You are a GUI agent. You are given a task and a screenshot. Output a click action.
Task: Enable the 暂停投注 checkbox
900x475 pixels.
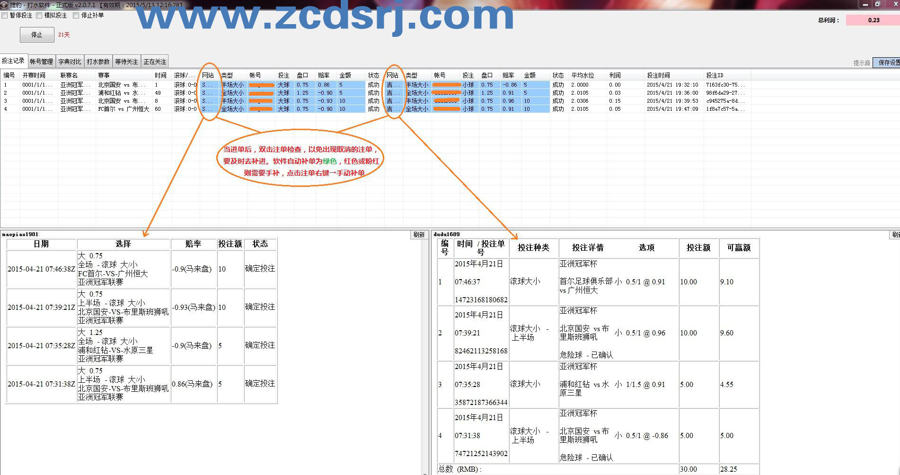[5, 15]
